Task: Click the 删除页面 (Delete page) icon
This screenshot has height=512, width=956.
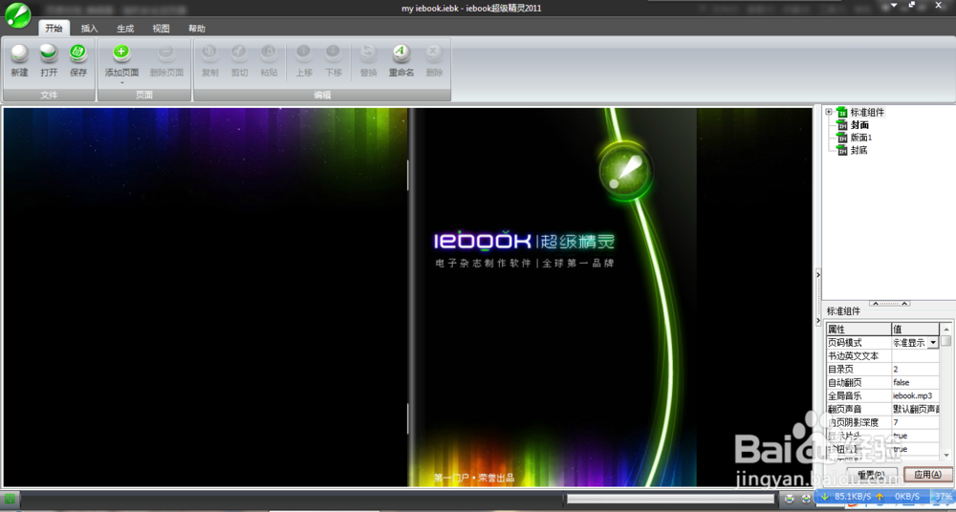Action: [x=166, y=53]
